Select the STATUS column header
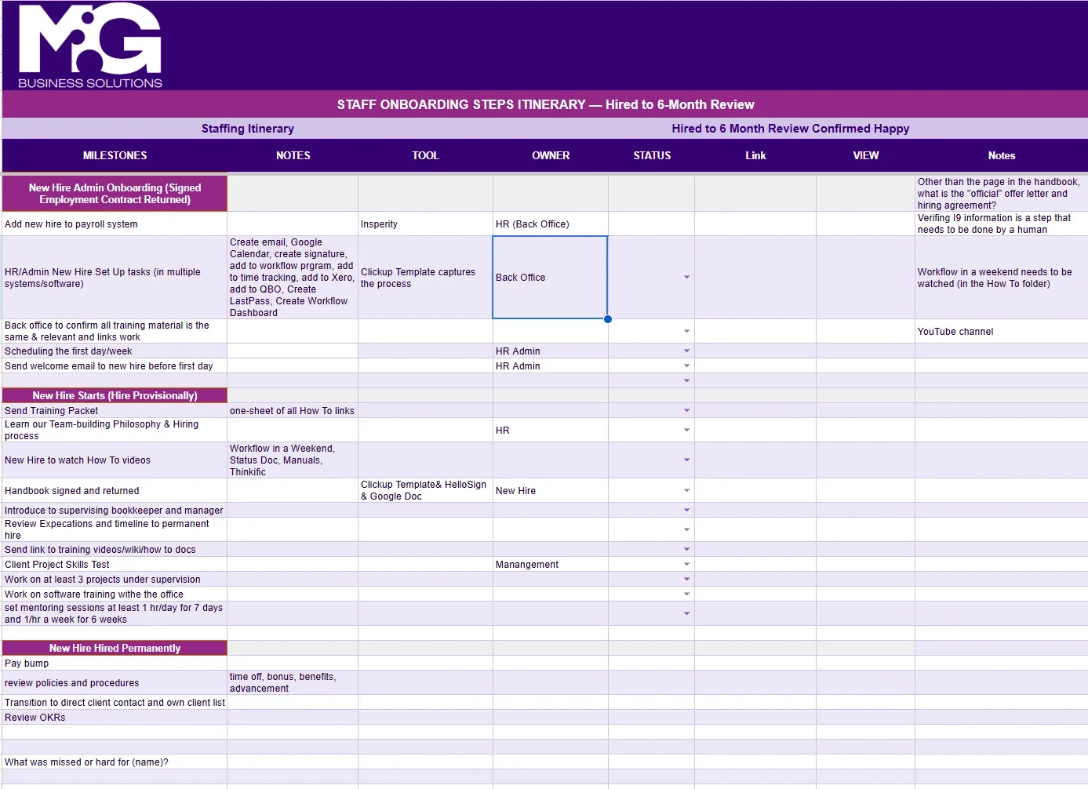 click(x=651, y=155)
